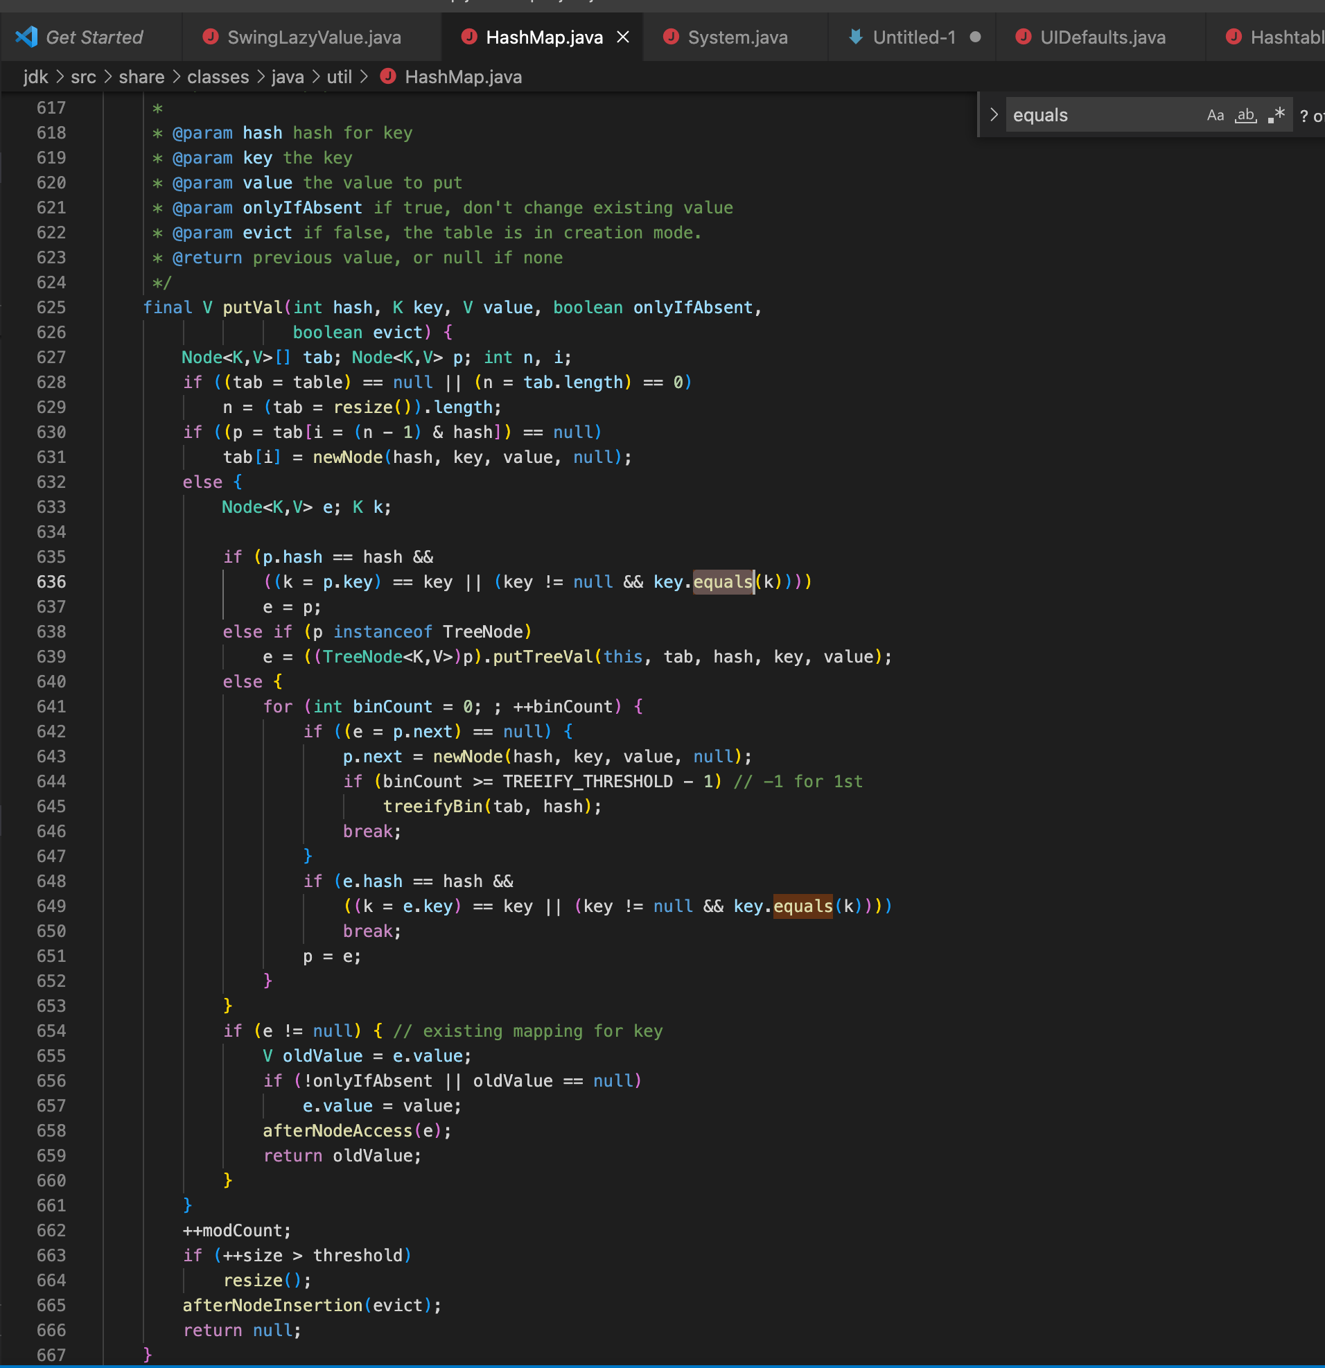Click the unsaved dot on Untitled-1 tab
1325x1368 pixels.
point(975,37)
